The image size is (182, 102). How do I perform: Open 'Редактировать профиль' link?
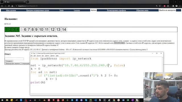click(116, 10)
